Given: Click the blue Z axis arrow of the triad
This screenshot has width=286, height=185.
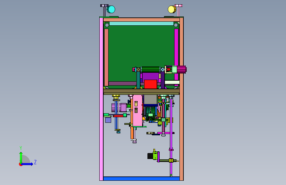Looking at the screenshot, I should [x=27, y=164].
